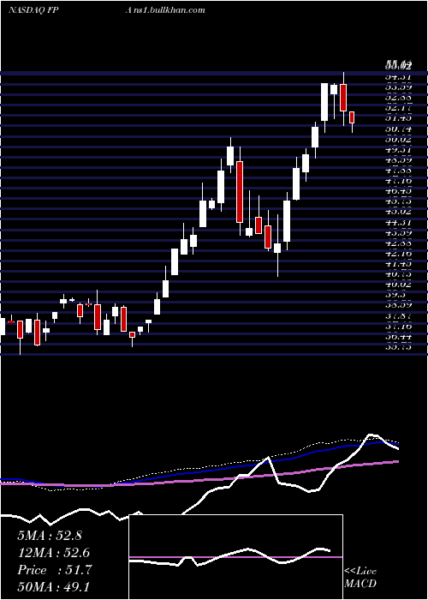428x600 pixels.
Task: Select the tallest red candlestick mid-chart
Action: point(240,192)
